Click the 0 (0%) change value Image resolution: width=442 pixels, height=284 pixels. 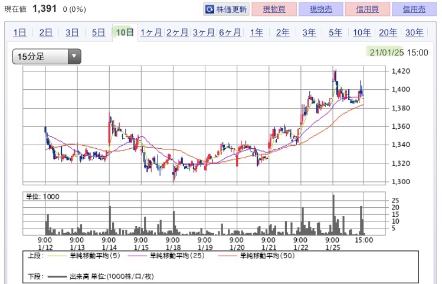coord(74,9)
